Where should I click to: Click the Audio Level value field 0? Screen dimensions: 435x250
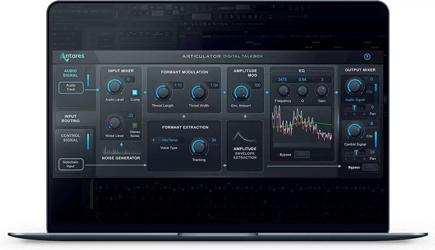point(128,79)
